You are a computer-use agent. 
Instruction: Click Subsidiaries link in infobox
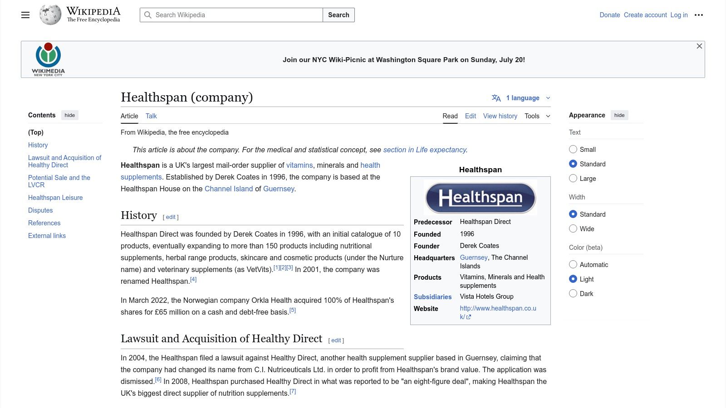click(x=432, y=297)
